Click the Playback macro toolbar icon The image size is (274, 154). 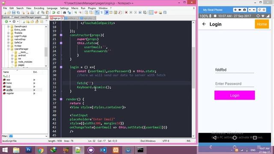pos(135,12)
